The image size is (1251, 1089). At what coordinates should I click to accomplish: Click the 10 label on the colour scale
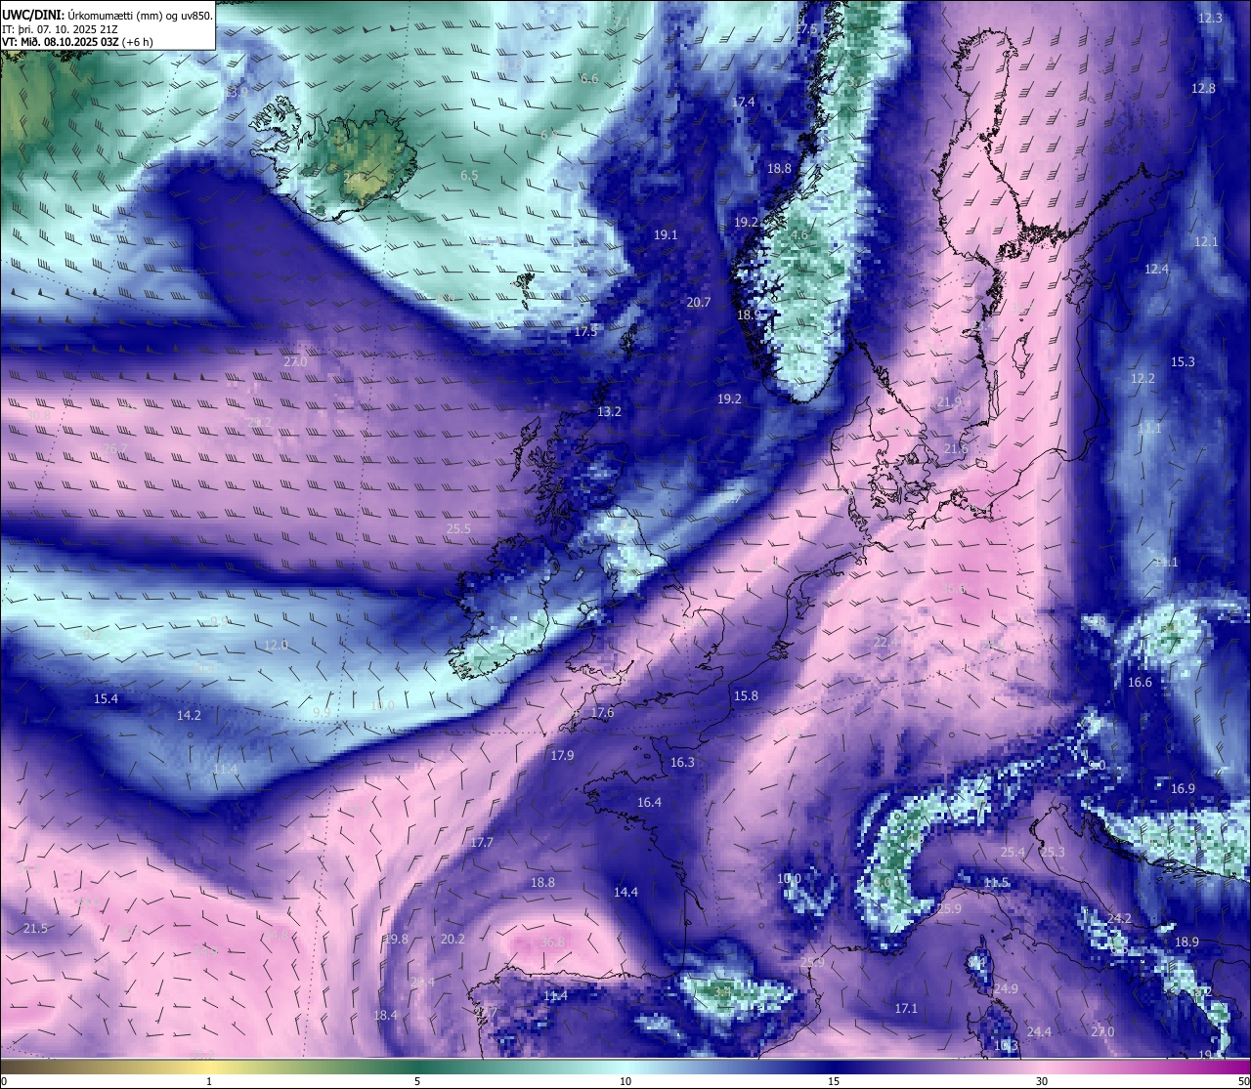625,1081
